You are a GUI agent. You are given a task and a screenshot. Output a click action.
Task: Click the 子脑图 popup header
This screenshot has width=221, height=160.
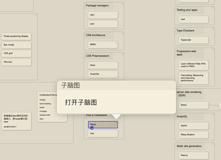70,85
